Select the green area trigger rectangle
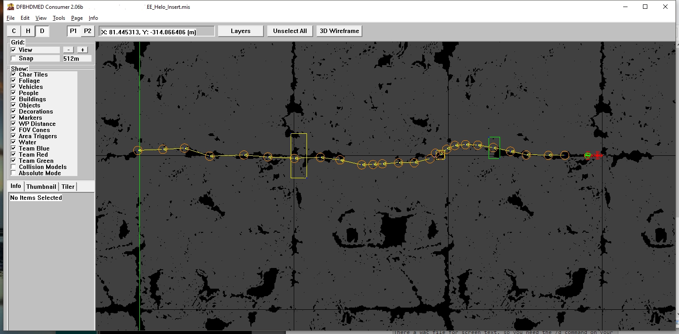Screen dimensions: 679x334 tap(494, 148)
